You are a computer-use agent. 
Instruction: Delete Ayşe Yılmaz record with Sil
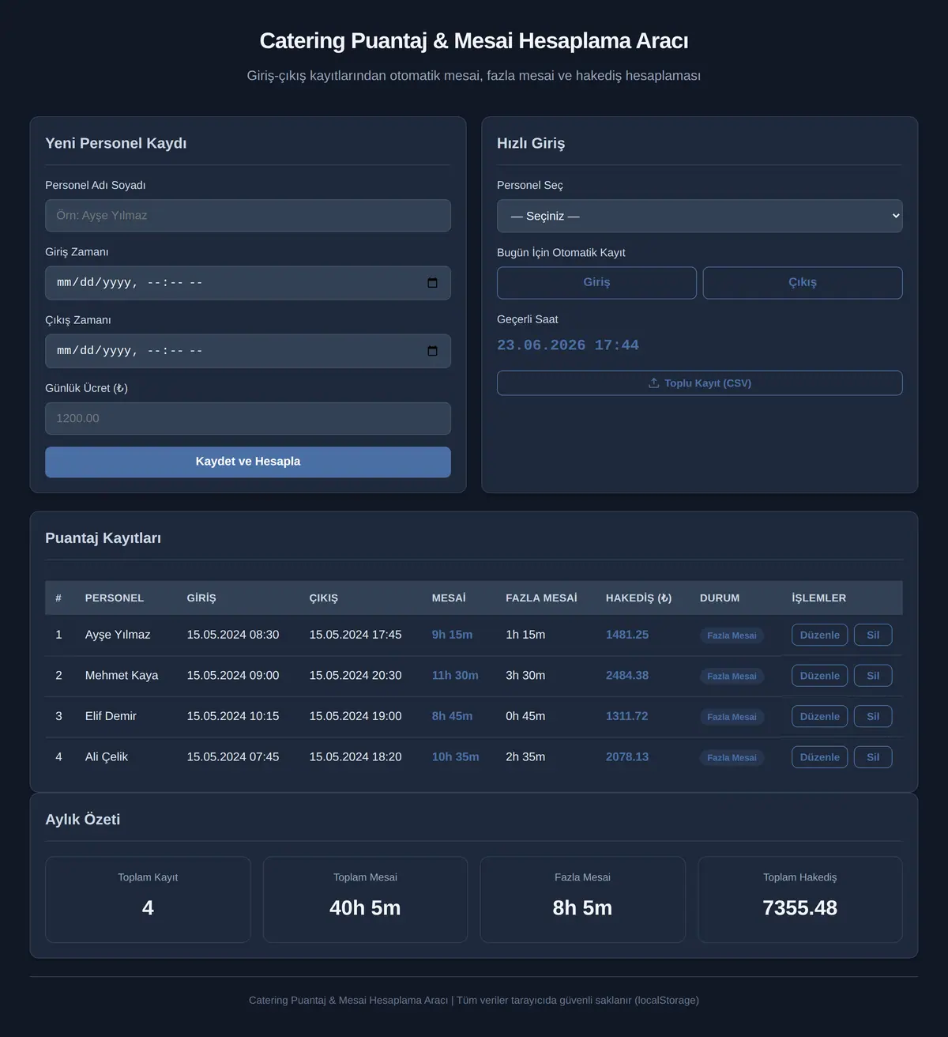coord(873,635)
